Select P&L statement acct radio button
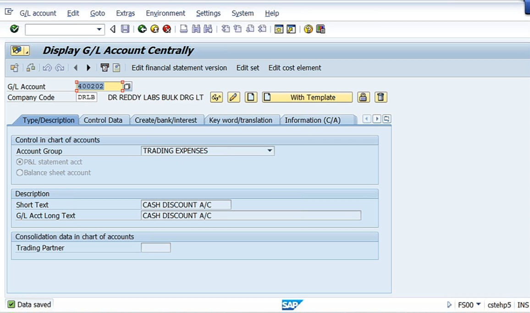Image resolution: width=530 pixels, height=313 pixels. coord(20,162)
